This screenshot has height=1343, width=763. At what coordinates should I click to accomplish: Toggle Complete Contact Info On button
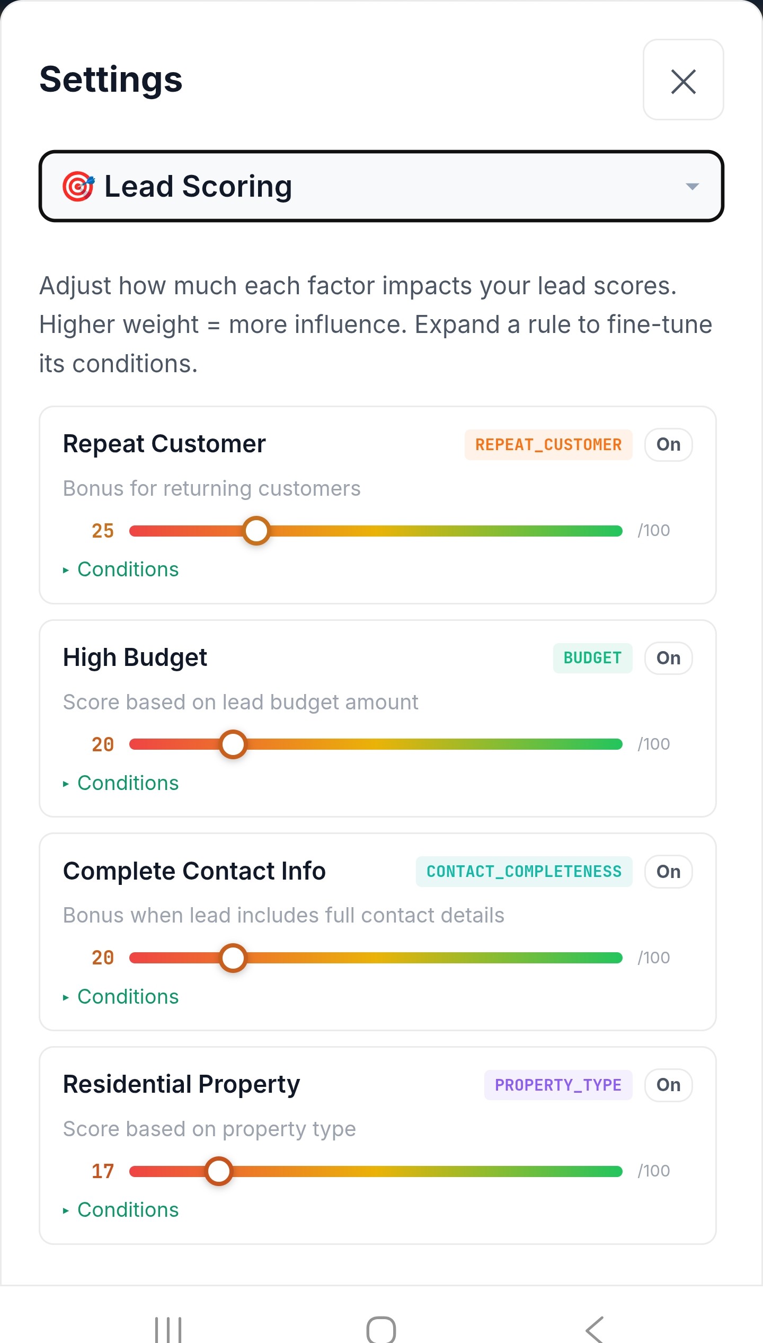tap(668, 872)
